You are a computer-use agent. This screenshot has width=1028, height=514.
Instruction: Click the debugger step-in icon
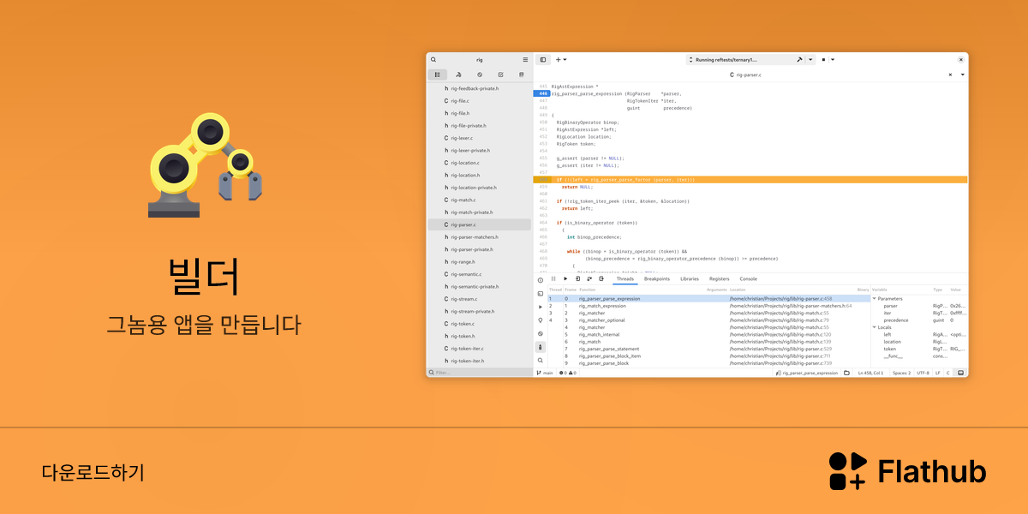(x=577, y=278)
